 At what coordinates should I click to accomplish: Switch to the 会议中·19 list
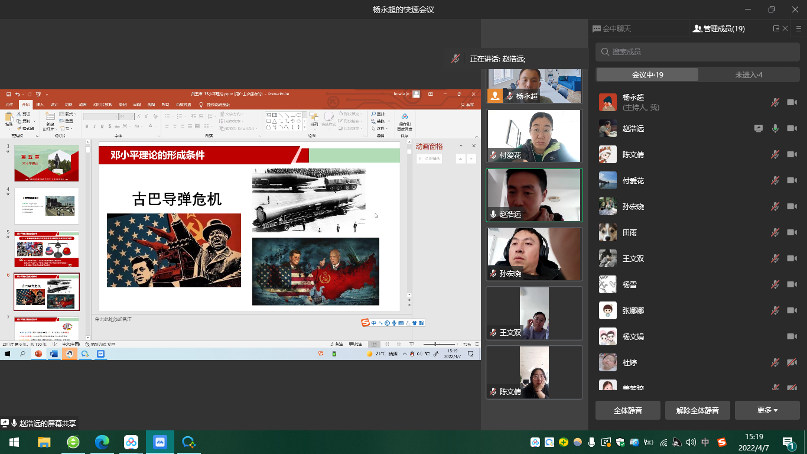point(647,74)
